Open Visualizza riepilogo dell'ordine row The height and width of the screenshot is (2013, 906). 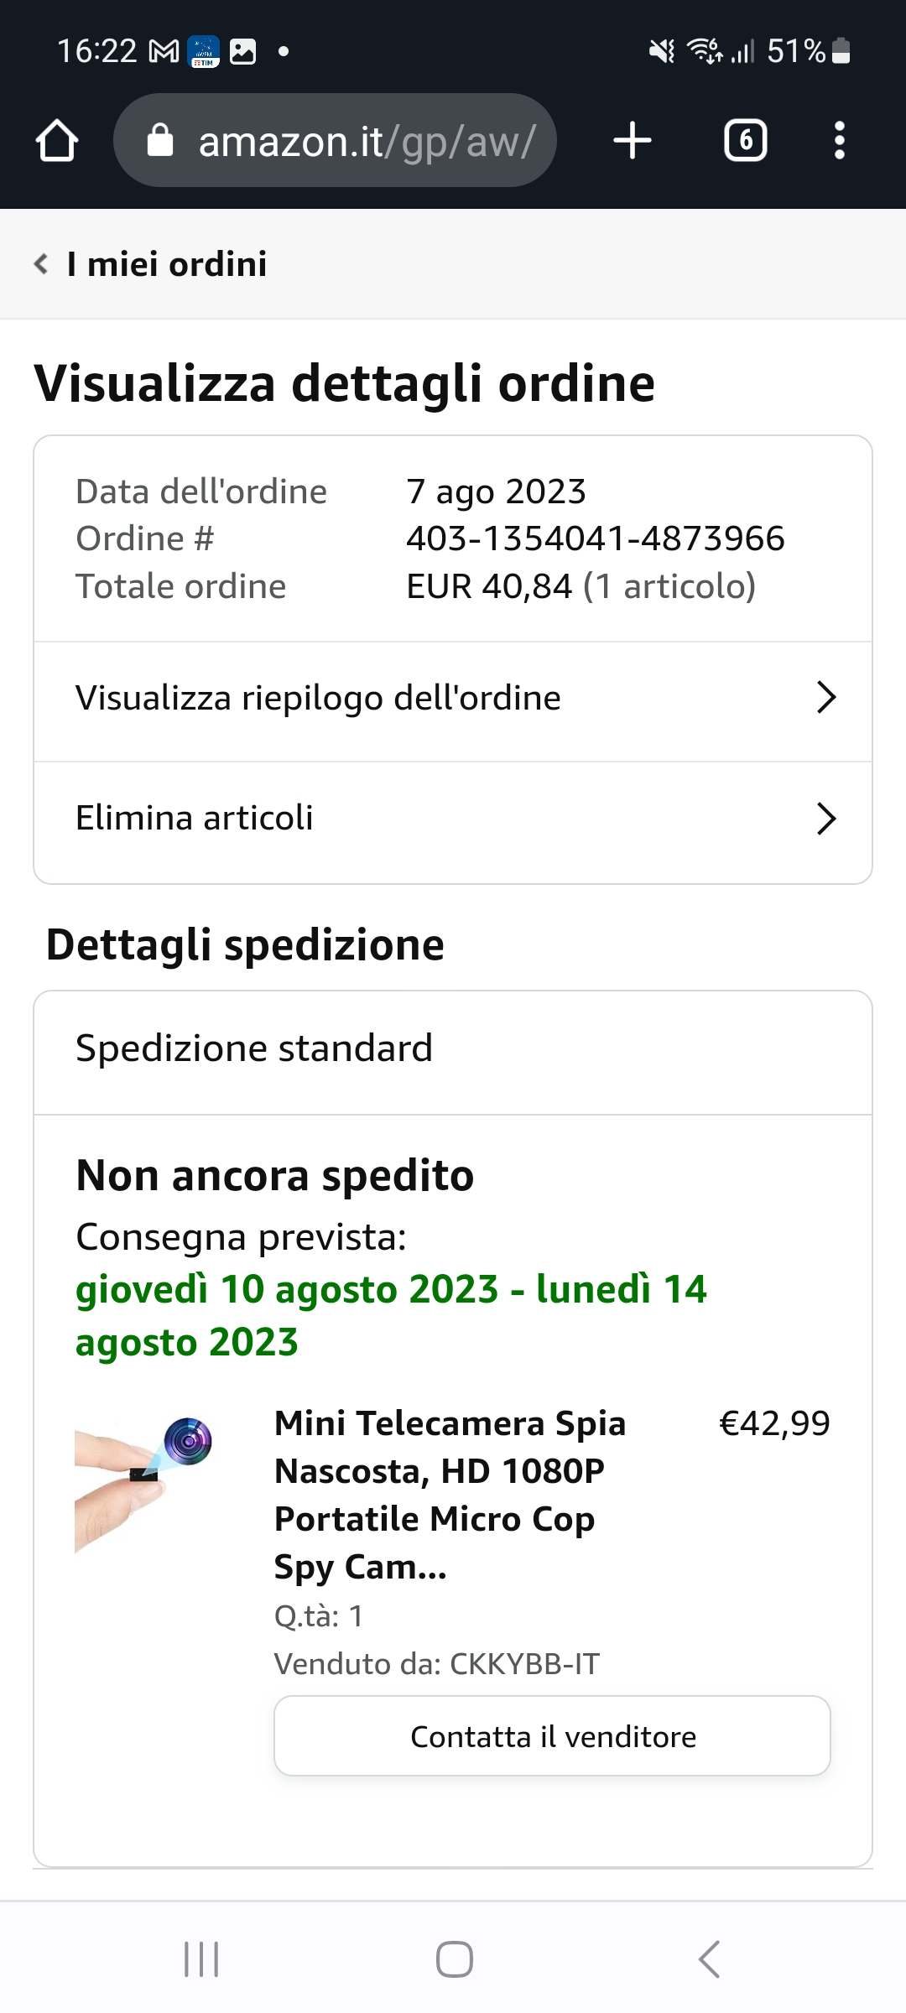tap(319, 699)
